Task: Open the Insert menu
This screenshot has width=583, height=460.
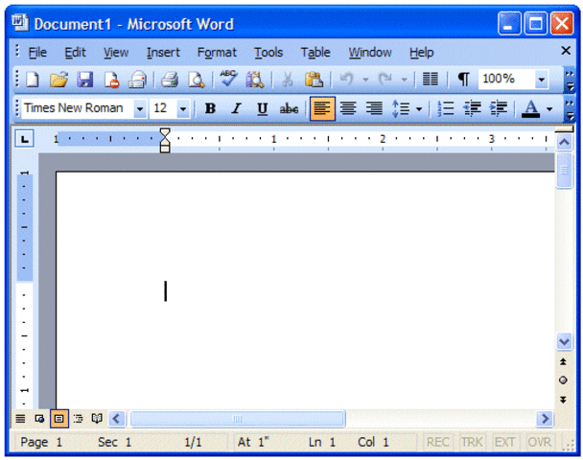Action: tap(163, 53)
